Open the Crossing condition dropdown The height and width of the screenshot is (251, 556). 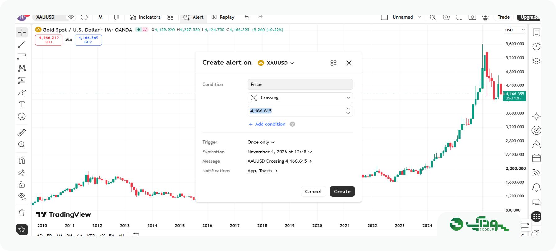[x=300, y=98]
